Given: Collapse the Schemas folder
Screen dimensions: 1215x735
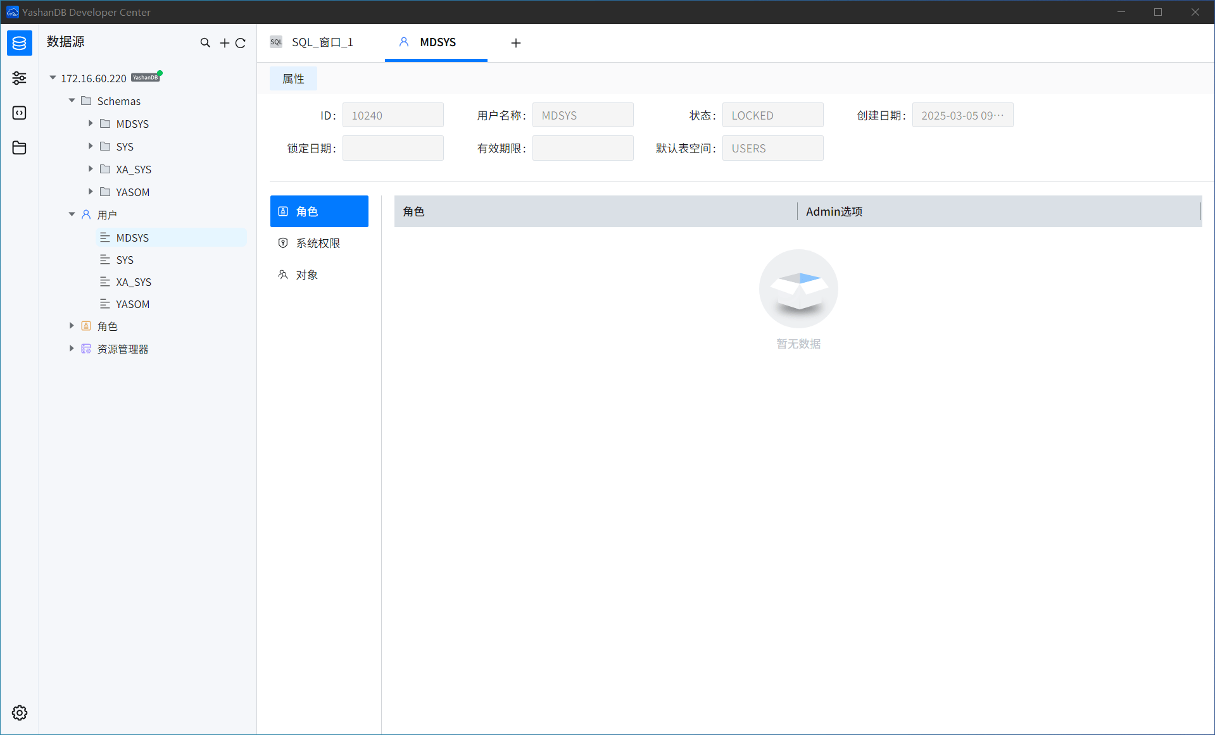Looking at the screenshot, I should [x=72, y=101].
